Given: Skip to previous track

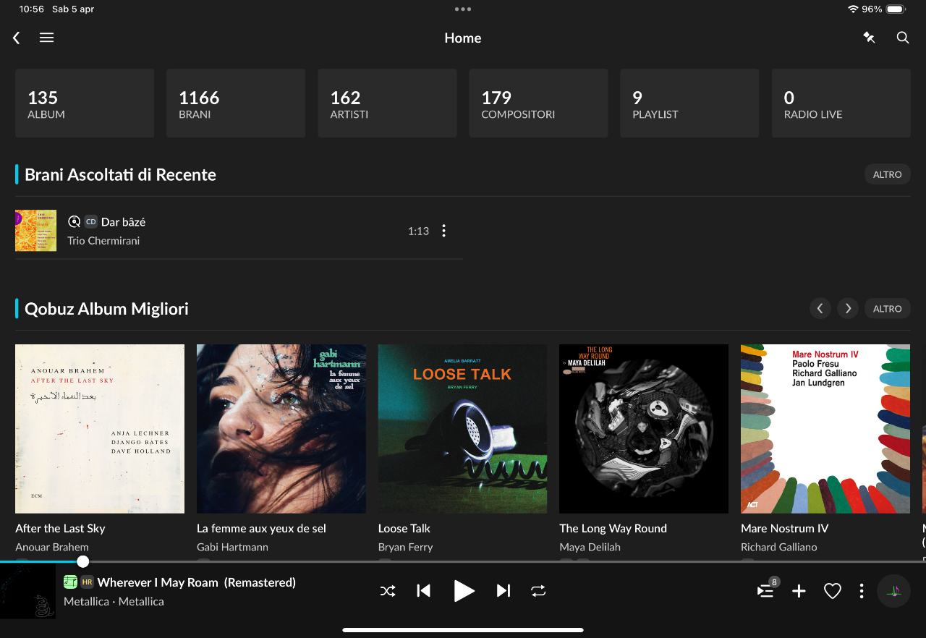Looking at the screenshot, I should [424, 591].
